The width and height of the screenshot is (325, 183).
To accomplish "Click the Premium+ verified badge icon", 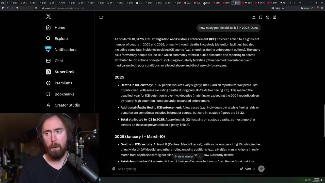I will pyautogui.click(x=48, y=83).
